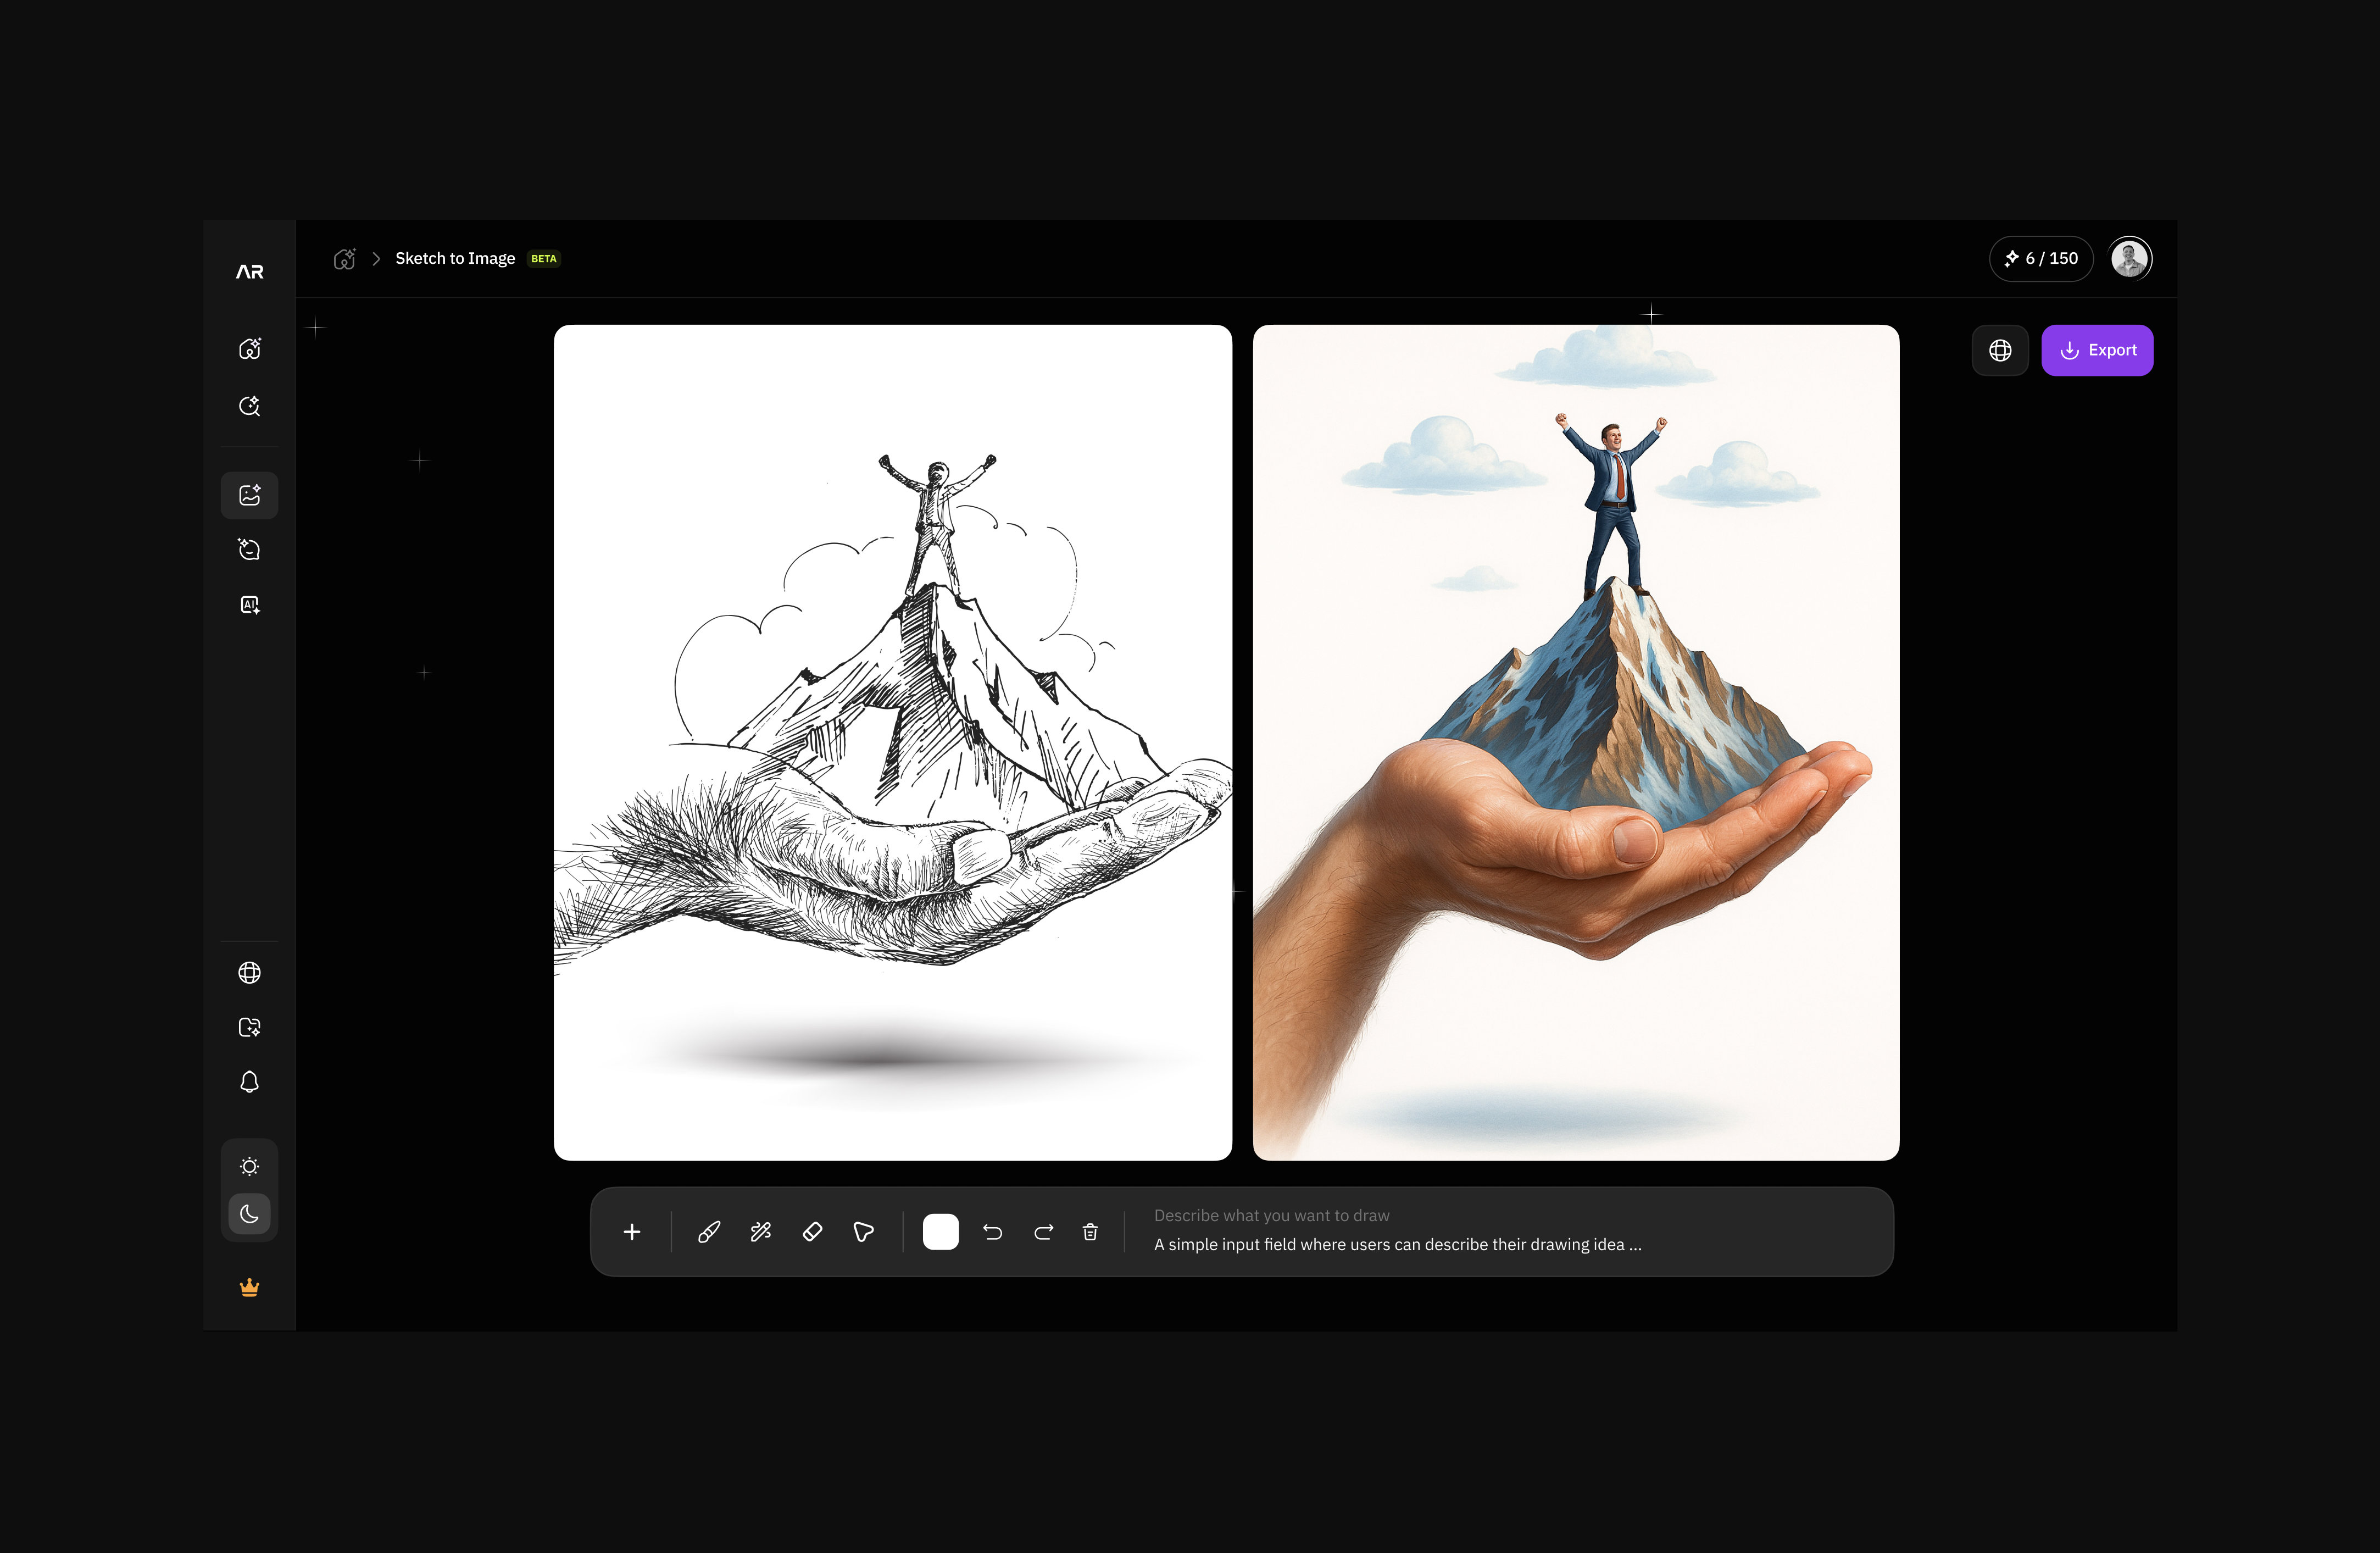Add a new canvas with the plus icon

tap(632, 1231)
